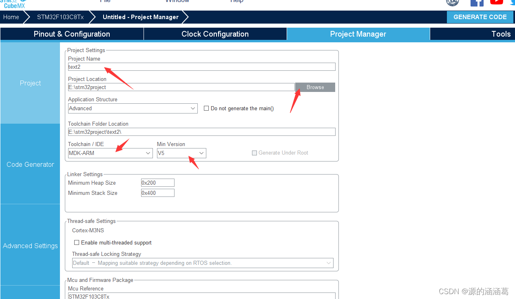Click the GENERATE CODE button
The width and height of the screenshot is (515, 299).
480,17
